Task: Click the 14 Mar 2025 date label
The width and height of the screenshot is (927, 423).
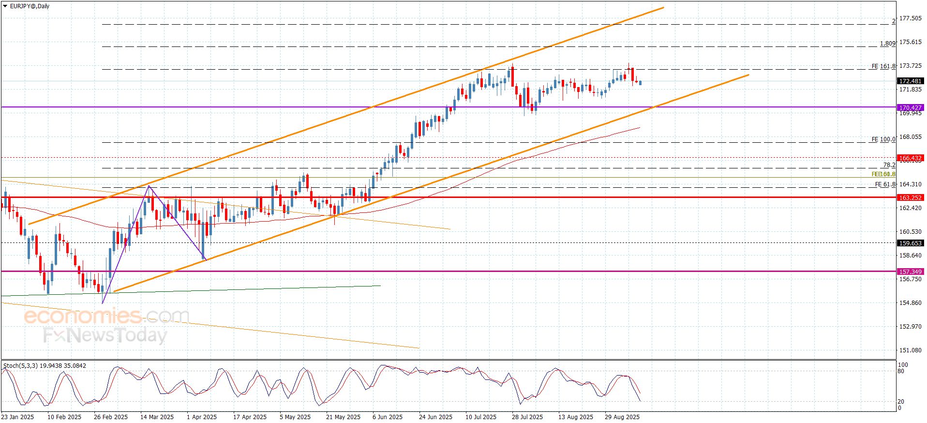Action: [157, 417]
